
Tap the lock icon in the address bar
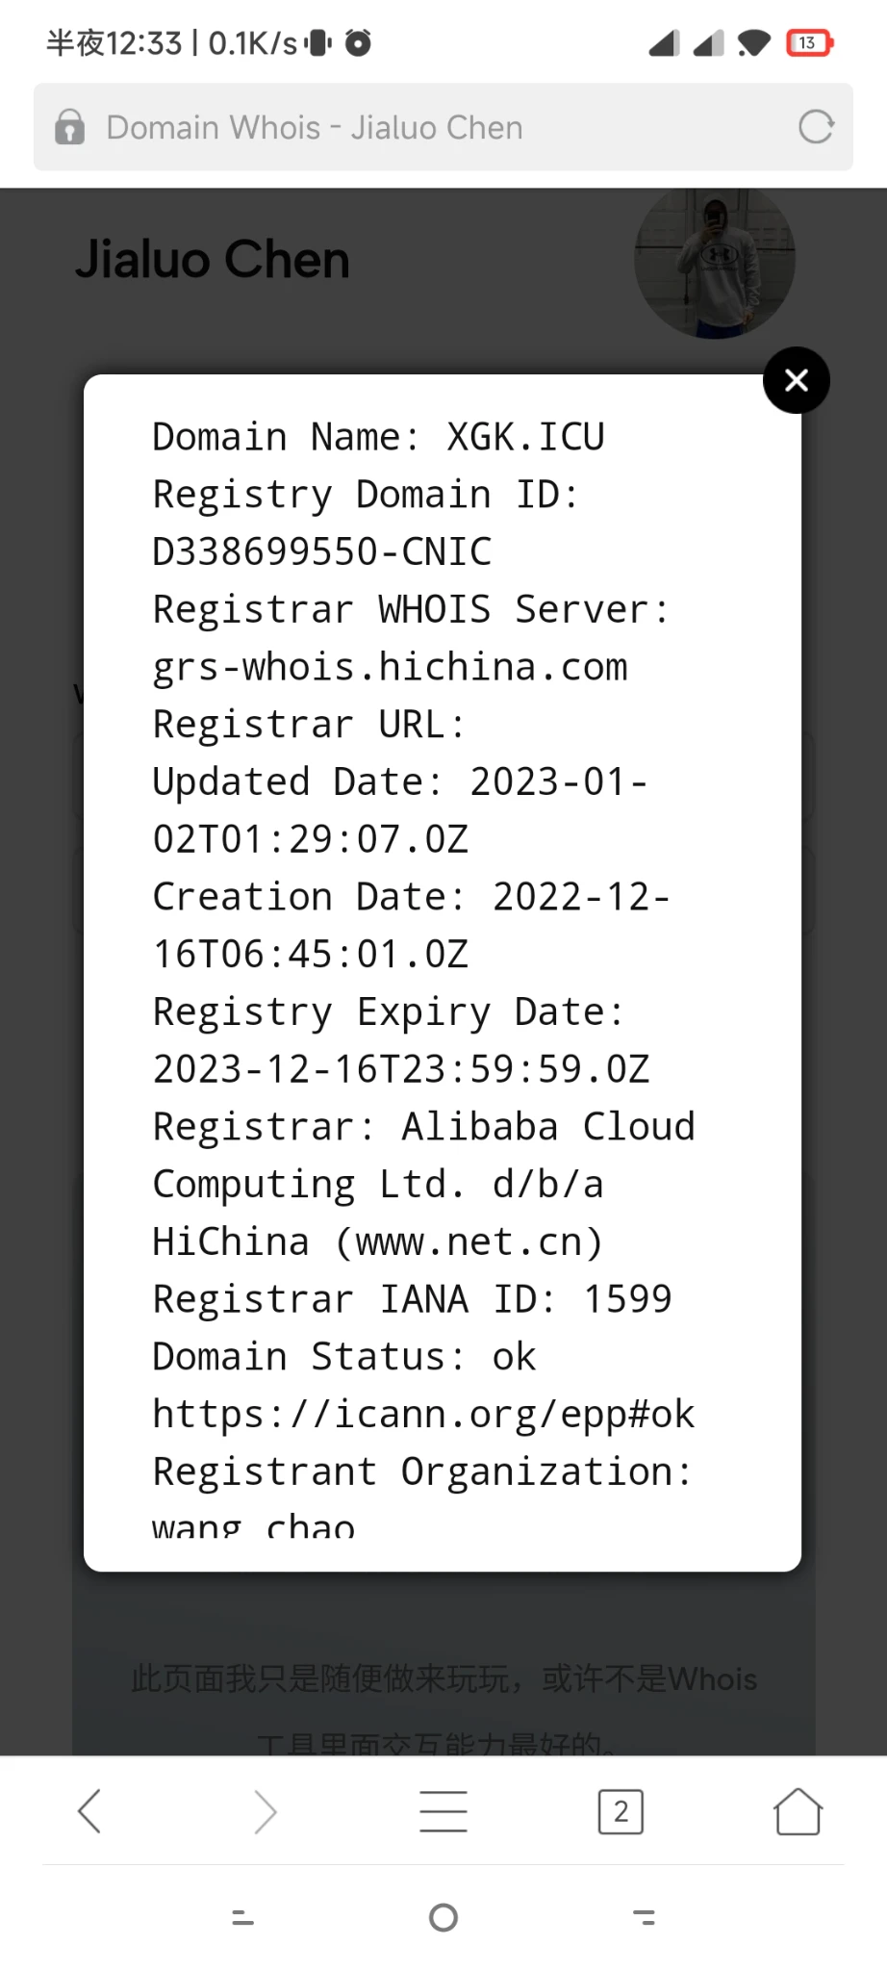(69, 127)
